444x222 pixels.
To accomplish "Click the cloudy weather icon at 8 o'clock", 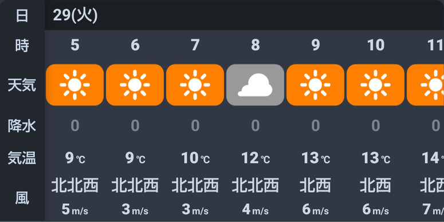I will 255,85.
